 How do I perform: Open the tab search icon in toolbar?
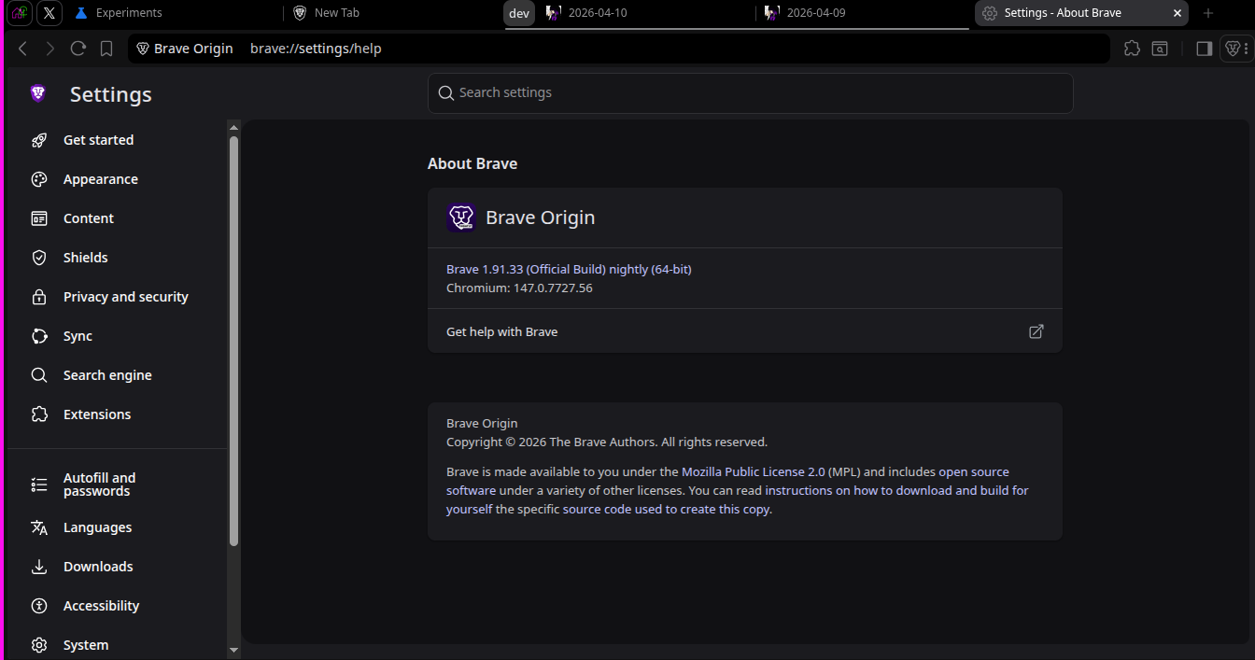tap(1160, 49)
